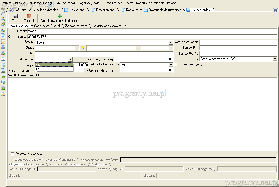279x187 pixels.
Task: Switch to the Ceny towaru/usługi tab
Action: tap(47, 26)
